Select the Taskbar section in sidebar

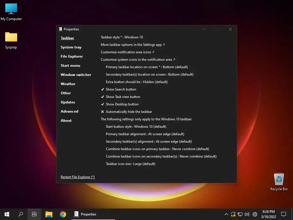(67, 38)
